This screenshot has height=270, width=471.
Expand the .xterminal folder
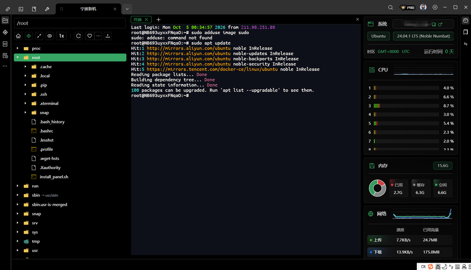[25, 103]
